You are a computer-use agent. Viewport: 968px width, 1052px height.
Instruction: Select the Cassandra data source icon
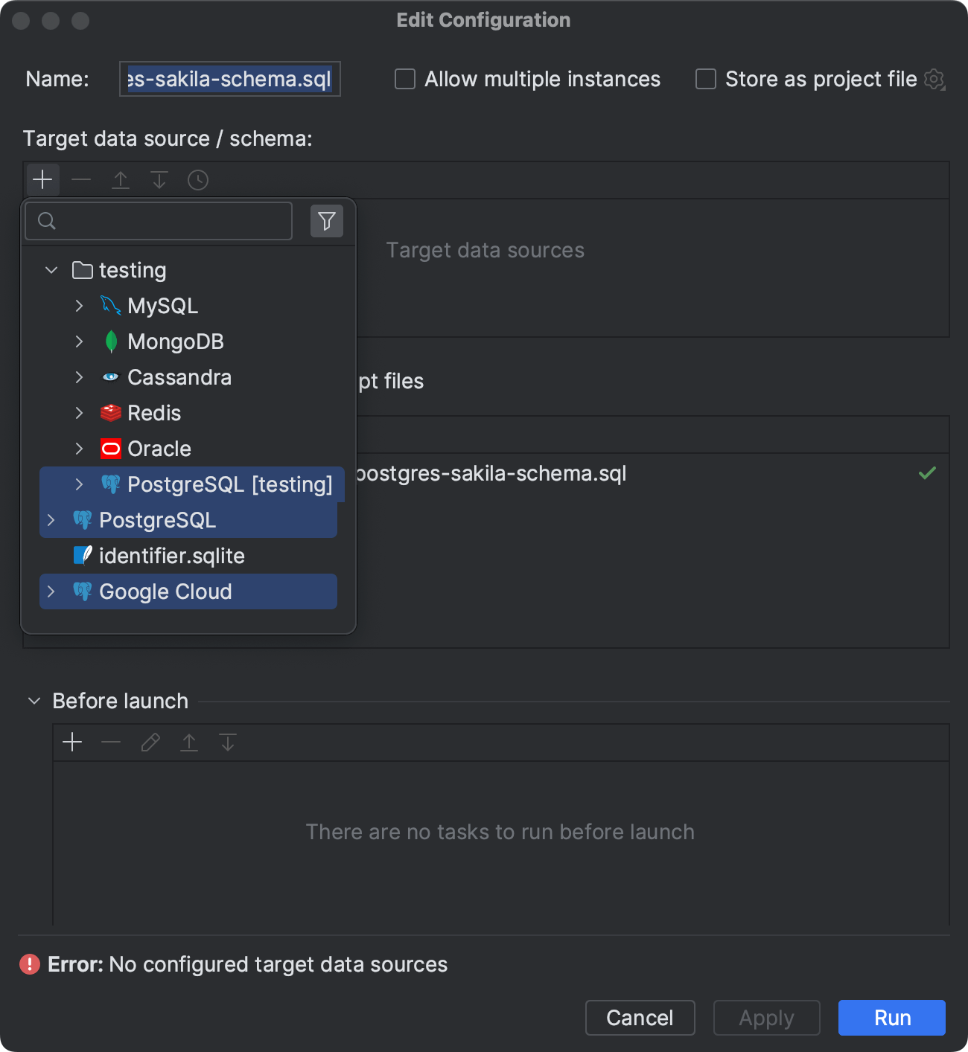pos(110,377)
